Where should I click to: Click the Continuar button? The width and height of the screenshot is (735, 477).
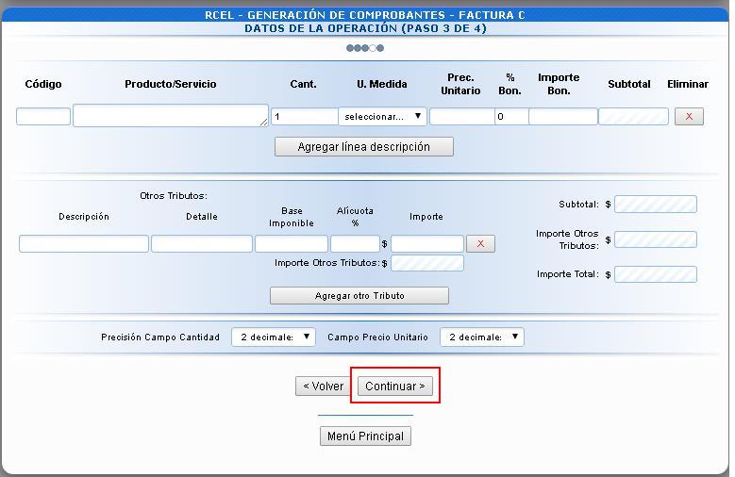click(394, 387)
